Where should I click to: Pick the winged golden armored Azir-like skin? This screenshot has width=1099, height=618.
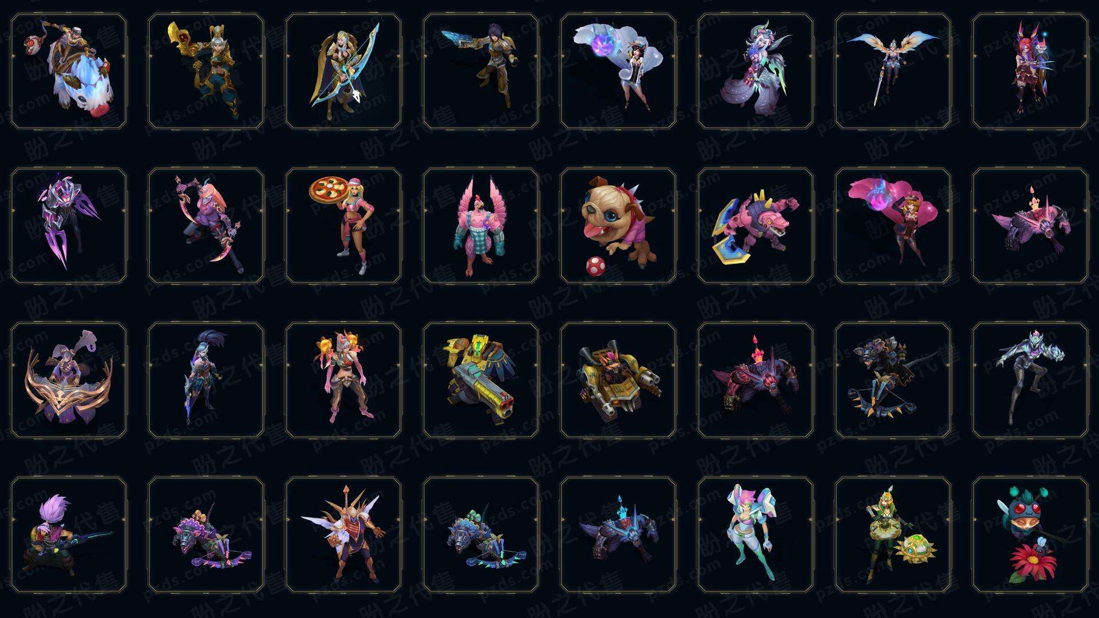343,534
